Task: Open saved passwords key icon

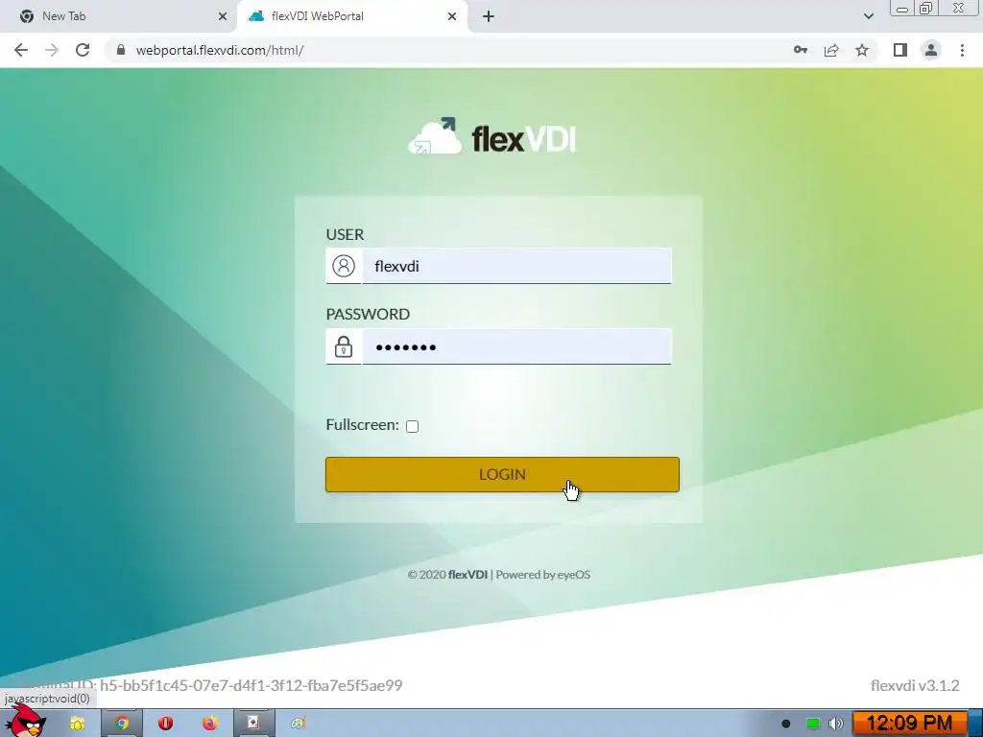Action: coord(801,50)
